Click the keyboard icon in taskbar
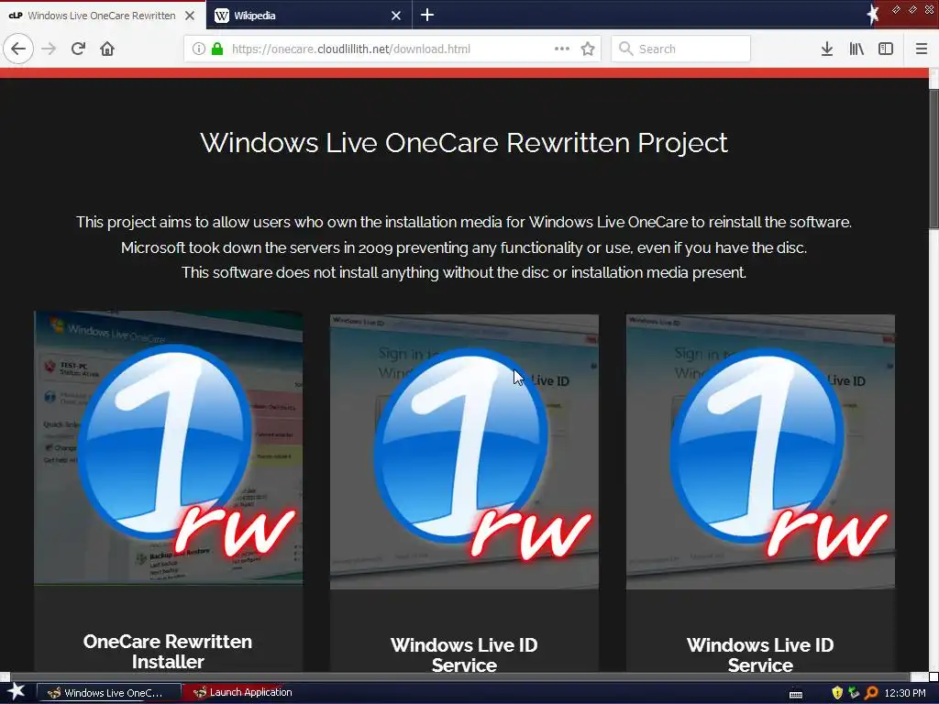 796,694
